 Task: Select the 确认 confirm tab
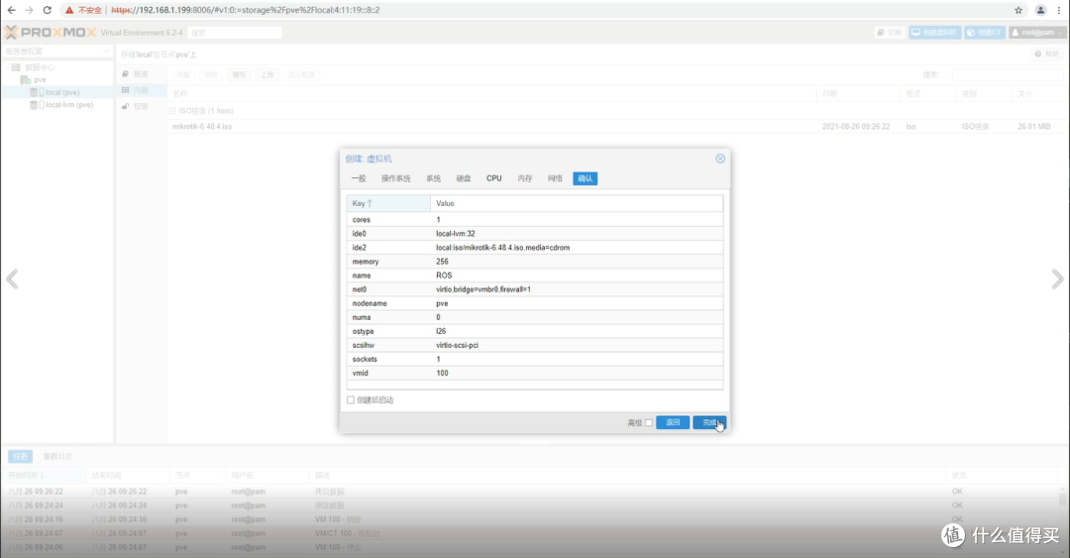point(585,178)
